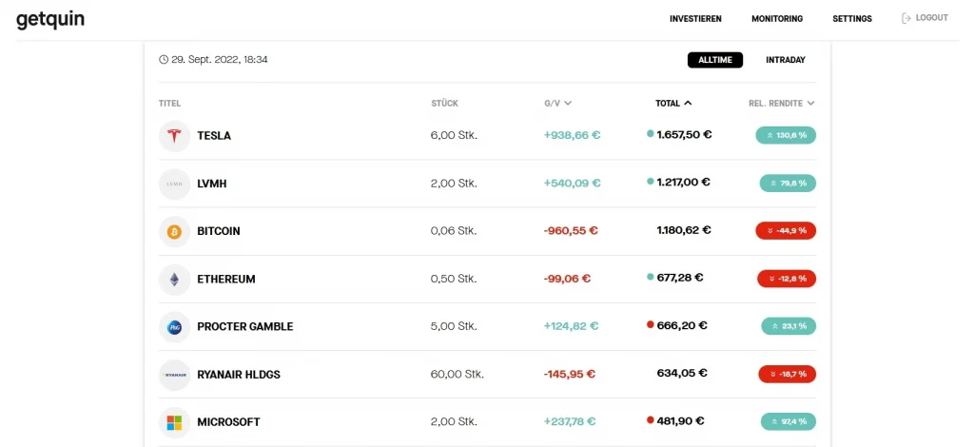974x447 pixels.
Task: Open the REL. RENDITE sort dropdown
Action: pos(811,103)
